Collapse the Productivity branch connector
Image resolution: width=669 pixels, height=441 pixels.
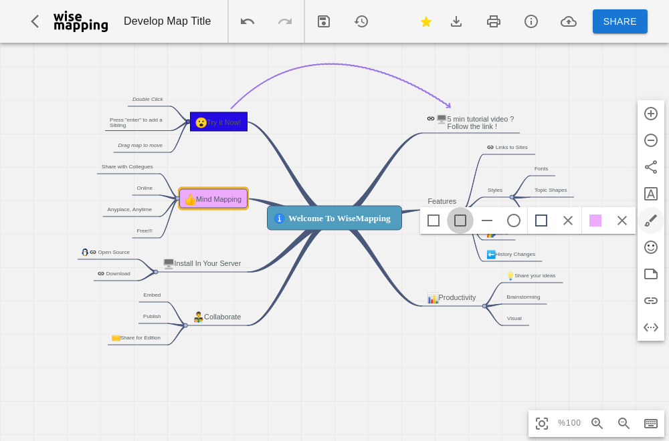coord(484,306)
